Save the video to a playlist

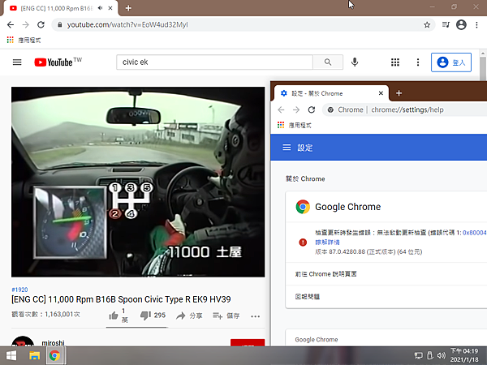point(226,316)
